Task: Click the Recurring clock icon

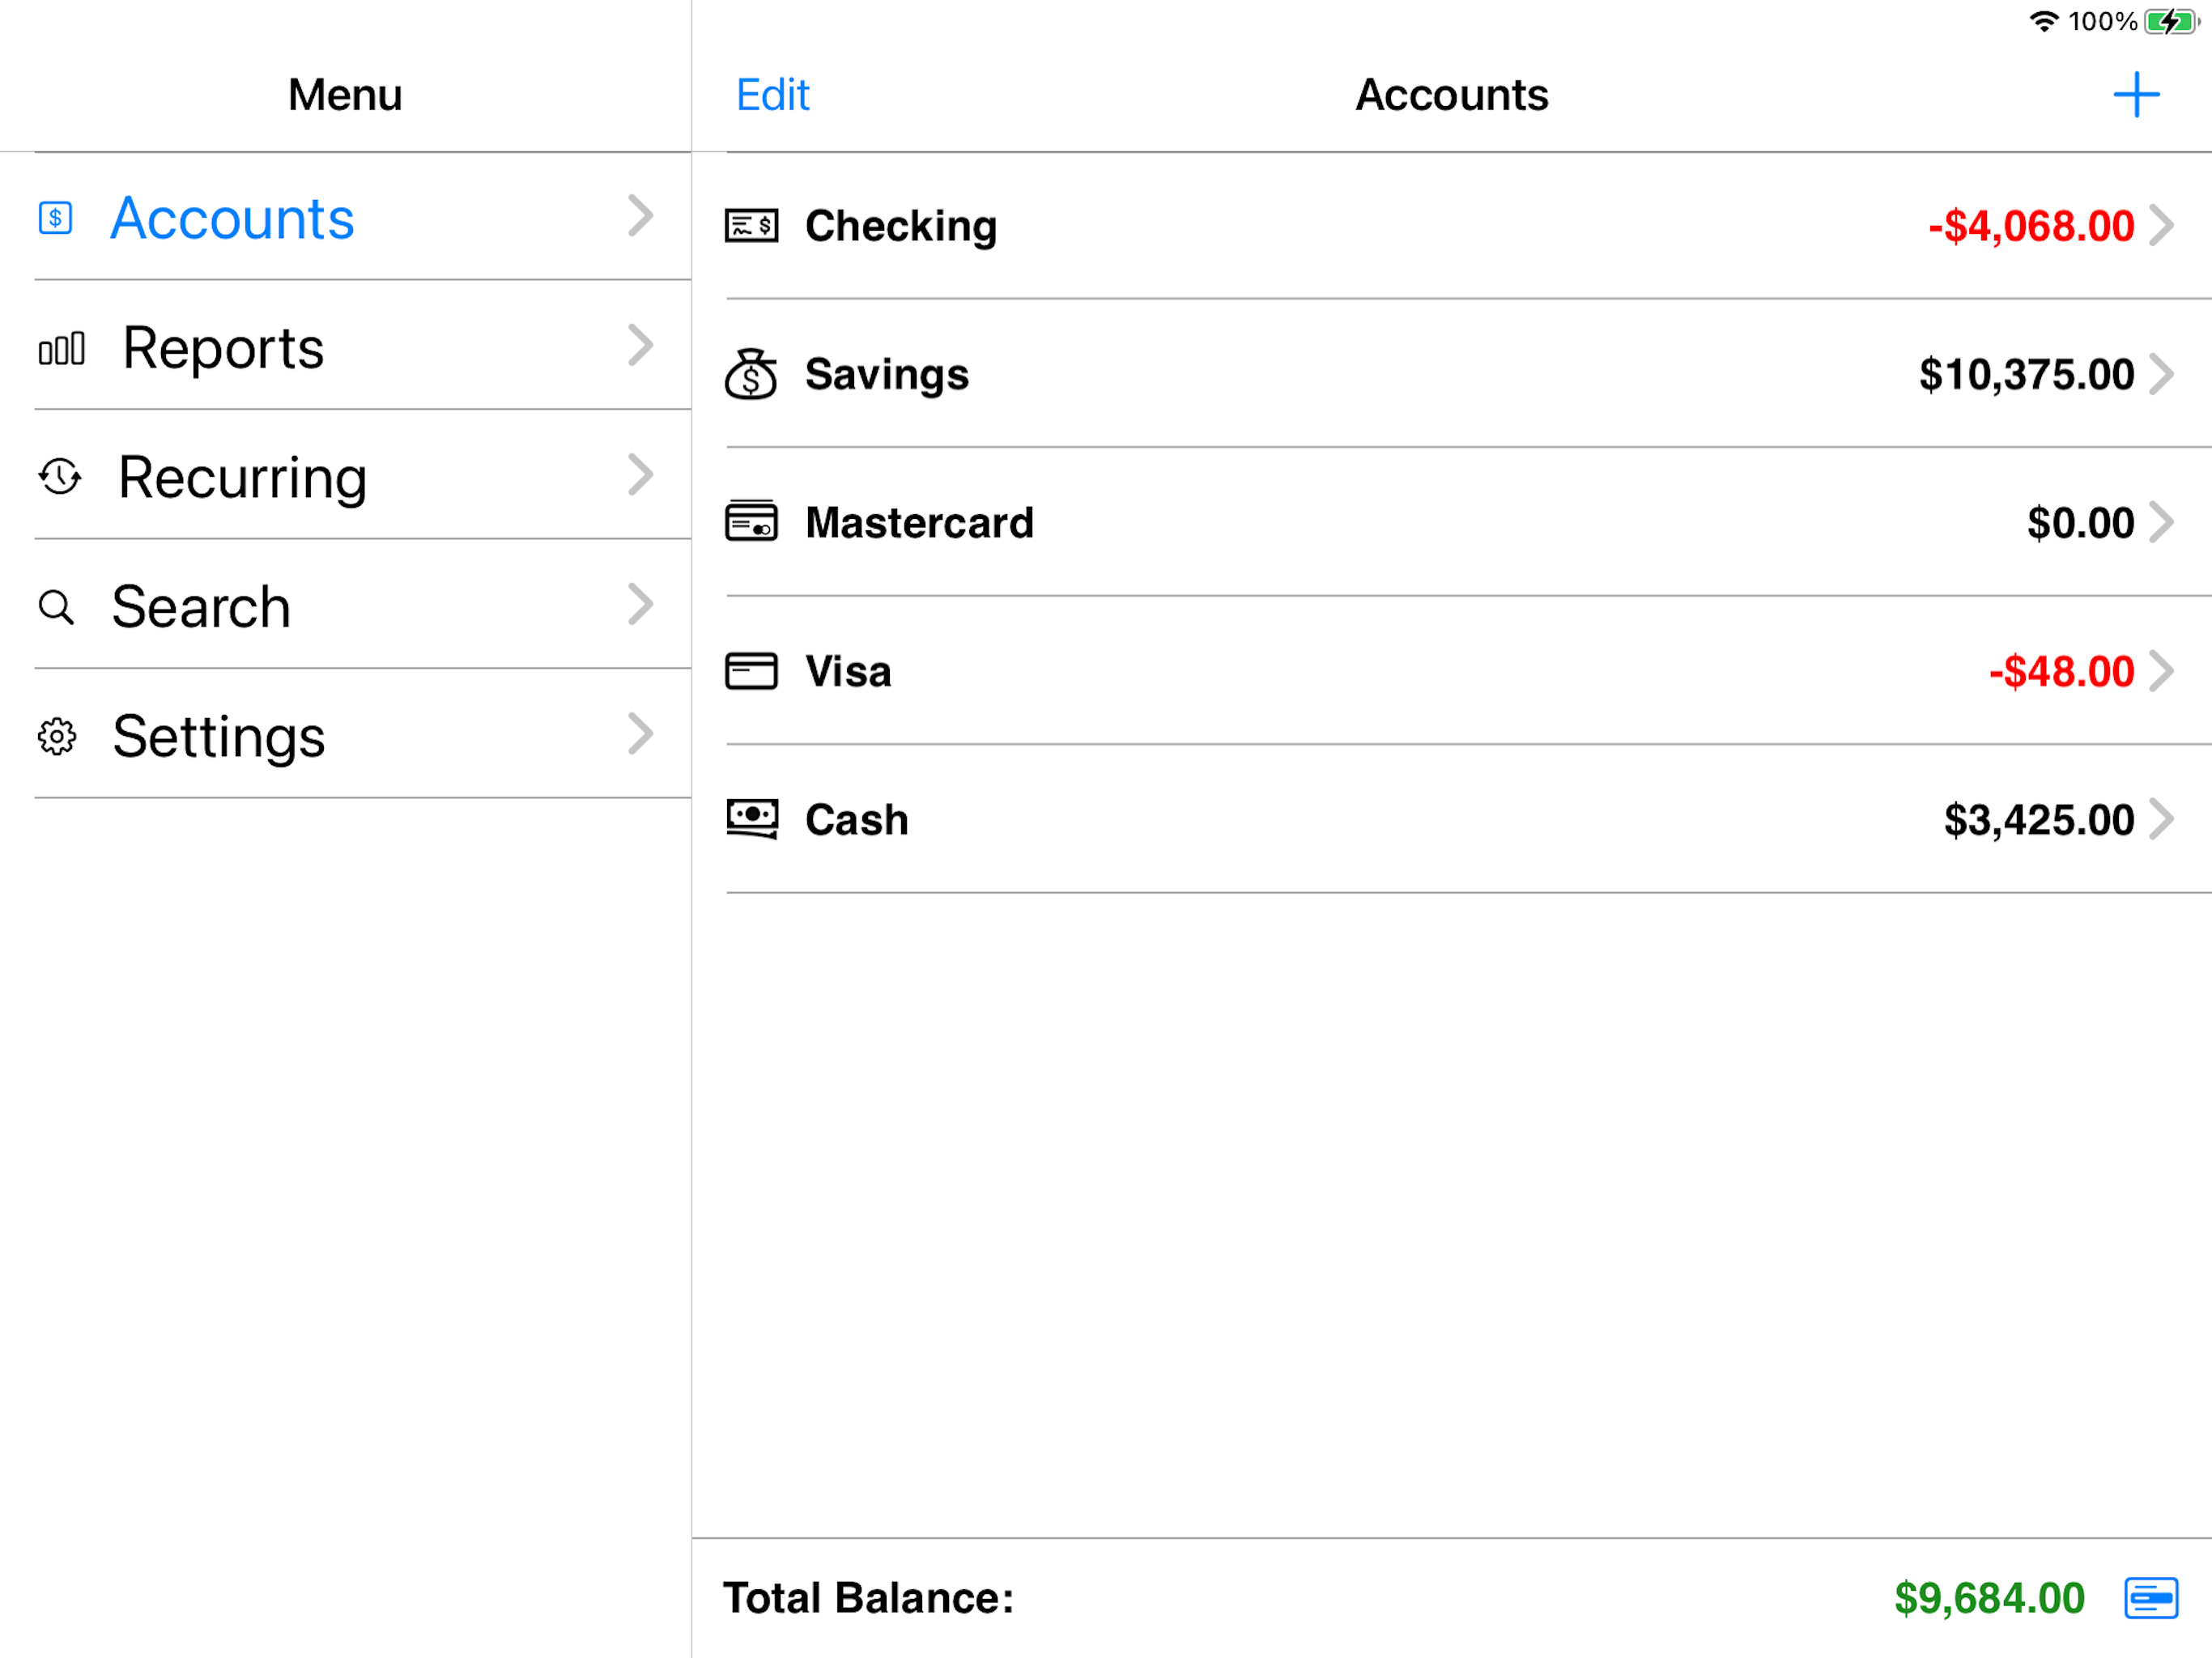Action: 60,477
